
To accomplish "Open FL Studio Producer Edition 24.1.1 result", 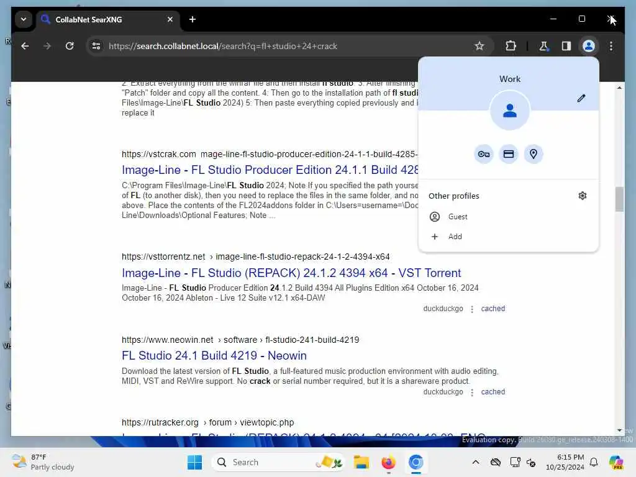I will (270, 170).
